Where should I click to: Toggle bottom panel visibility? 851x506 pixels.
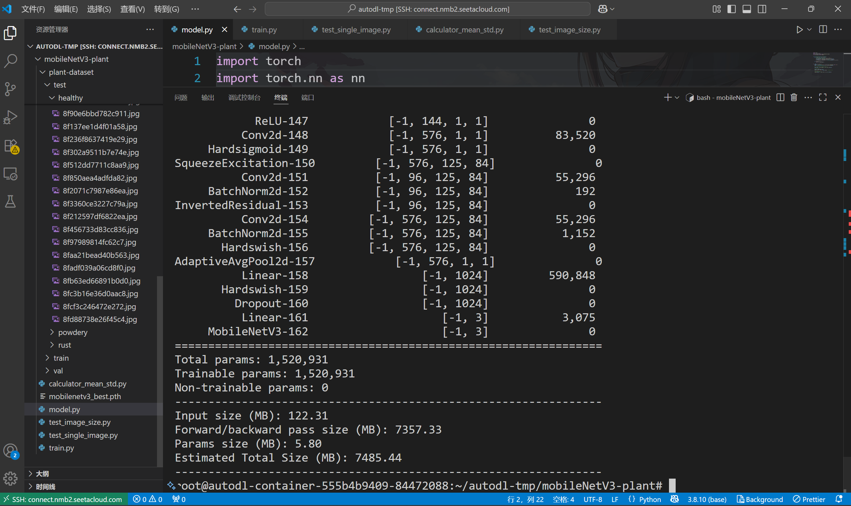747,9
